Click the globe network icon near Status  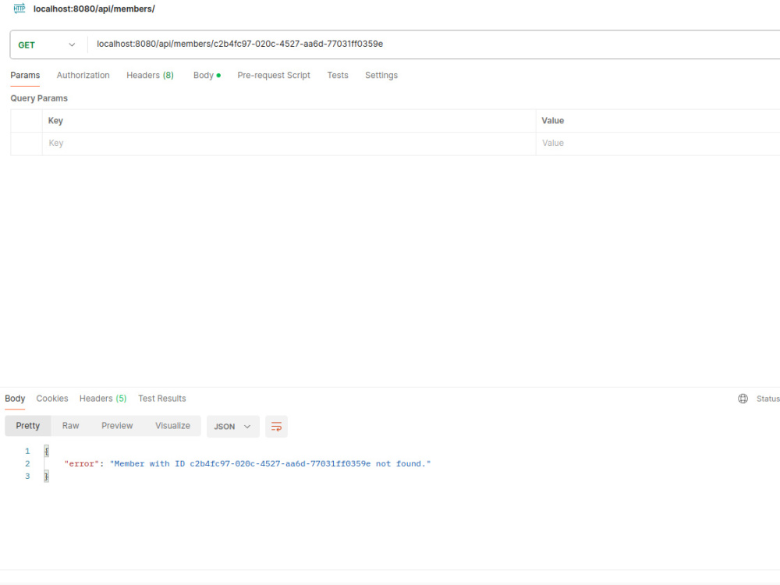tap(743, 399)
